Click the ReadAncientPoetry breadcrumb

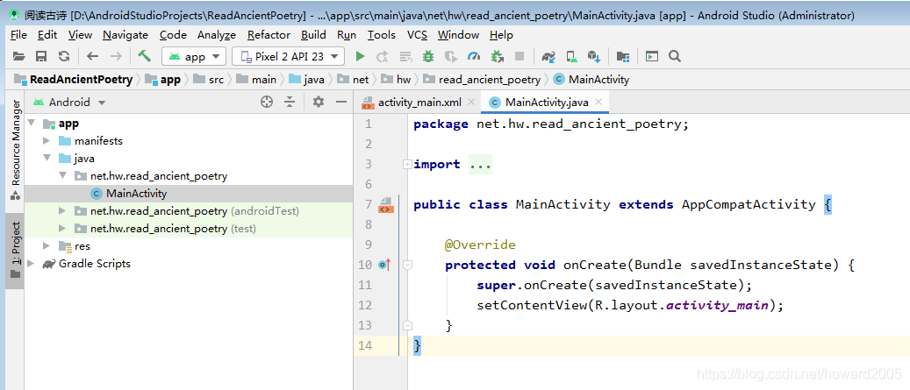click(73, 80)
